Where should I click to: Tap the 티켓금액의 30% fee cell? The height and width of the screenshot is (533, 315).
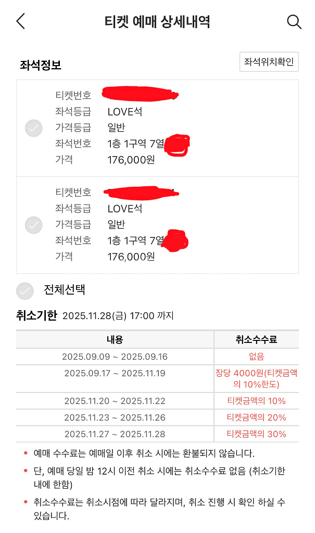coord(256,434)
